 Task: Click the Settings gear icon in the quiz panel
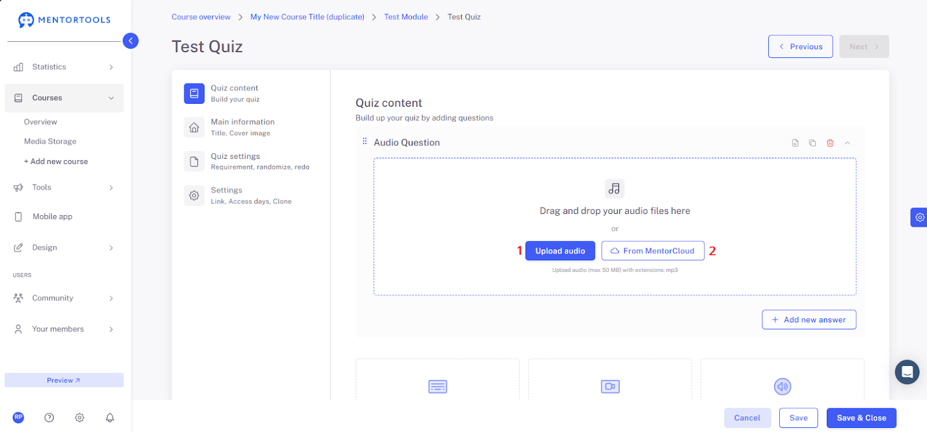point(194,195)
